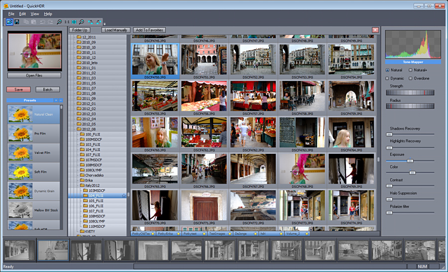Screen dimensions: 448x272
Task: Click the Redo arrow icon
Action: pyautogui.click(x=50, y=22)
